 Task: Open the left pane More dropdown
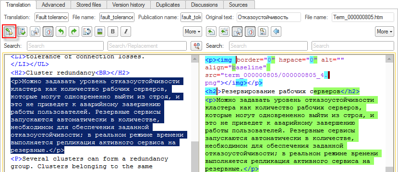(193, 32)
